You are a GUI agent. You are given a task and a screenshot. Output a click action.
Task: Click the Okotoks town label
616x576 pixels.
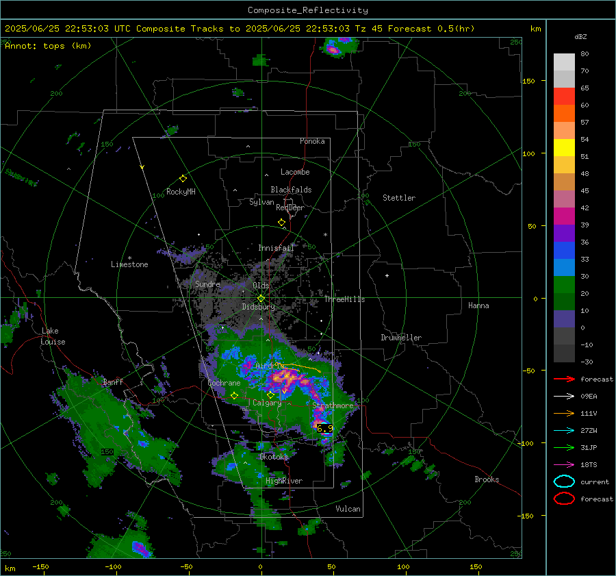point(274,457)
